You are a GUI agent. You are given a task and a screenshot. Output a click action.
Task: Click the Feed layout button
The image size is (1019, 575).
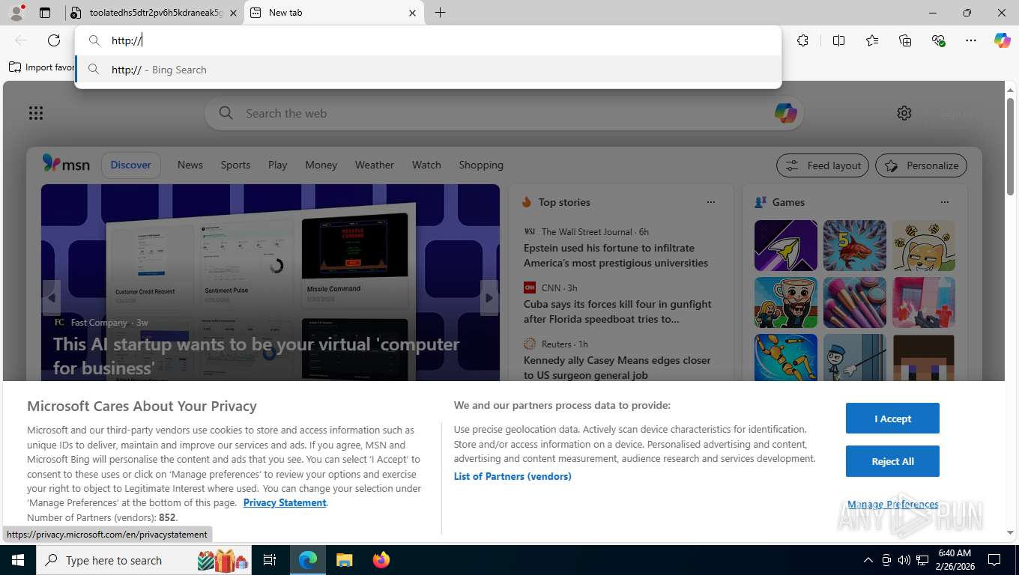823,165
